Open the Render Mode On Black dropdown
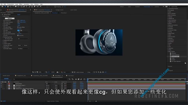The width and height of the screenshot is (188, 105). (x=23, y=49)
